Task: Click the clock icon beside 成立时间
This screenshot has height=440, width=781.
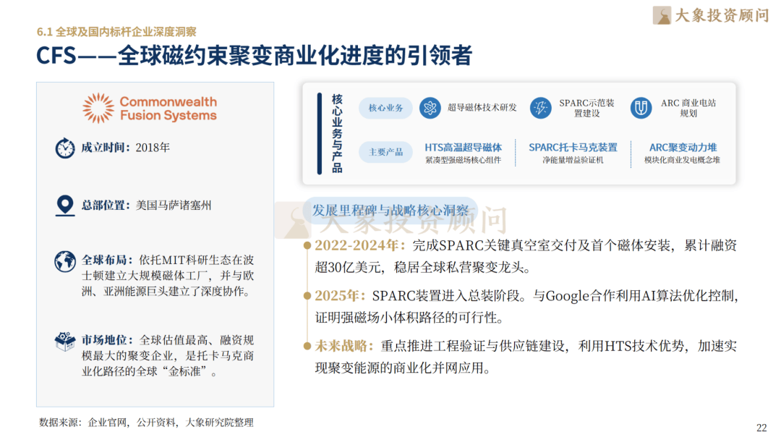Action: 65,148
